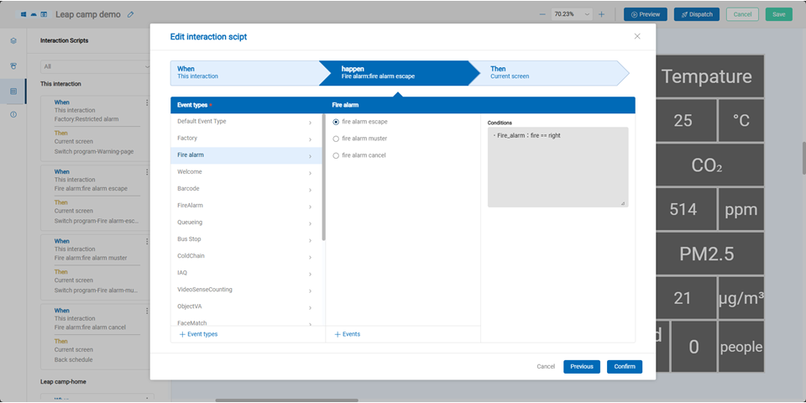Click the Conditions text area
This screenshot has height=403, width=806.
pos(557,166)
